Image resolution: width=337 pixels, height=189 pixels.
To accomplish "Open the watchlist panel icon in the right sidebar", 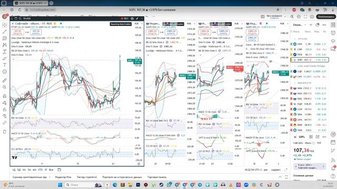I will (333, 25).
